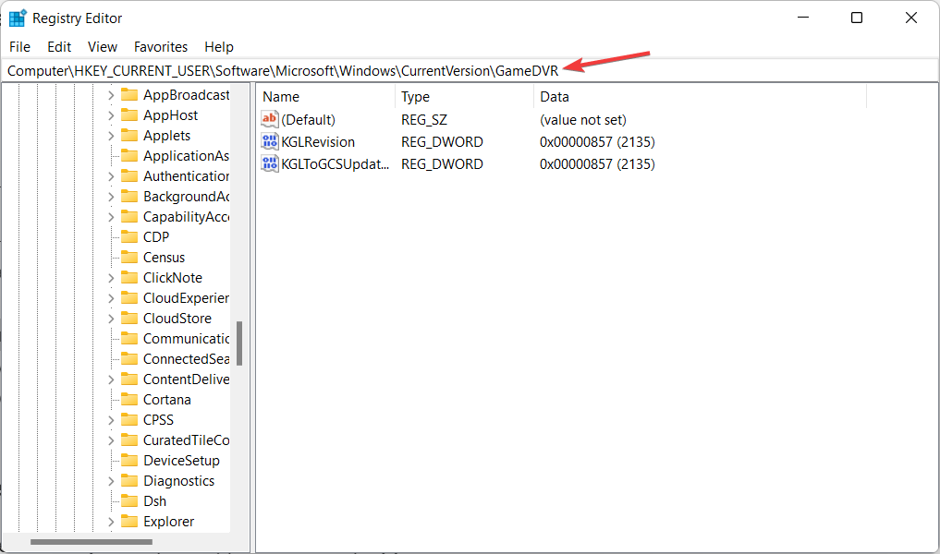Click the REG_SZ type of (Default)
Screen dimensions: 940x554
pos(424,120)
